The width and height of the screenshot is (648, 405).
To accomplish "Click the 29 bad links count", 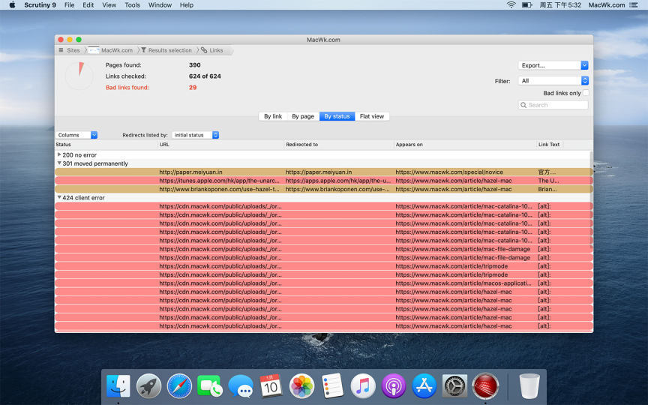I will coord(193,88).
